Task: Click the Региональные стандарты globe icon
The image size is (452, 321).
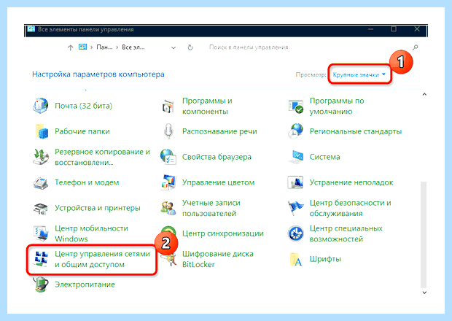Action: (x=296, y=131)
